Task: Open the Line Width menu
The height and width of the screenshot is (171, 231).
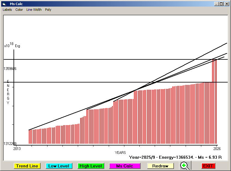Action: point(34,10)
